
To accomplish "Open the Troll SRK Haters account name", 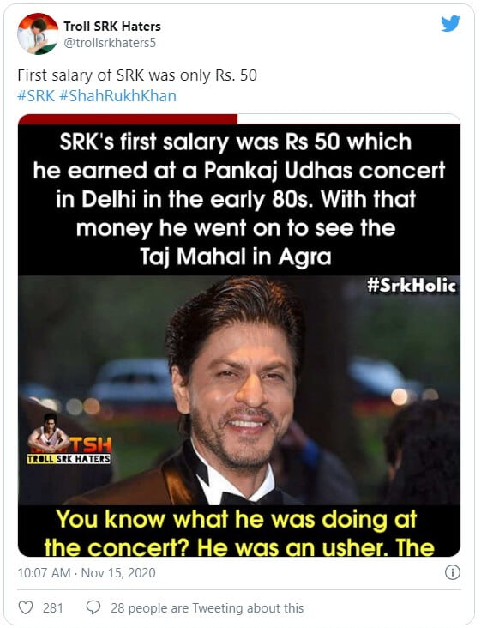I will [112, 27].
